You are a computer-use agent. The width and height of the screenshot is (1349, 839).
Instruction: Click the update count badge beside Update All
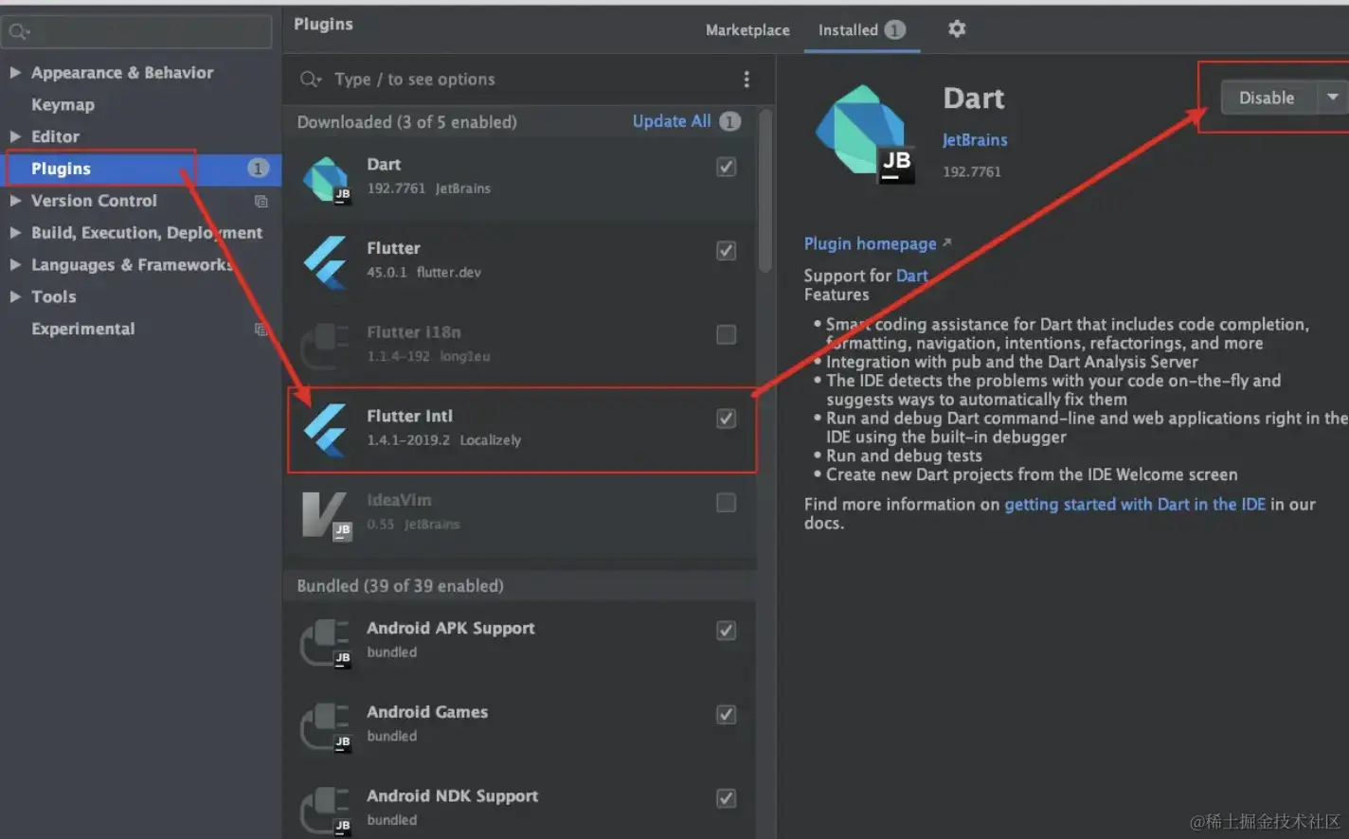click(729, 121)
